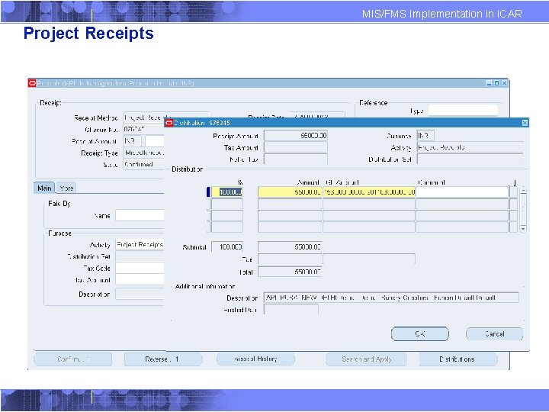The image size is (549, 412).
Task: Click the Reverse button in Receipts window
Action: coord(163,359)
